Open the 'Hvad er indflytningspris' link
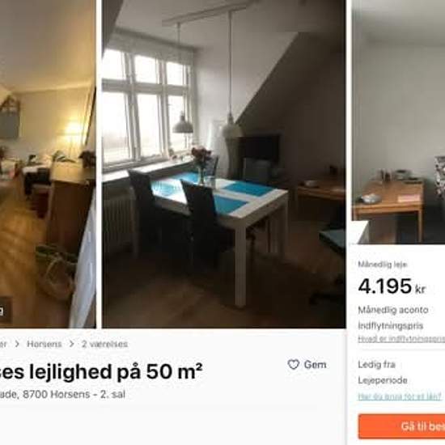This screenshot has height=445, width=445. coord(401,339)
